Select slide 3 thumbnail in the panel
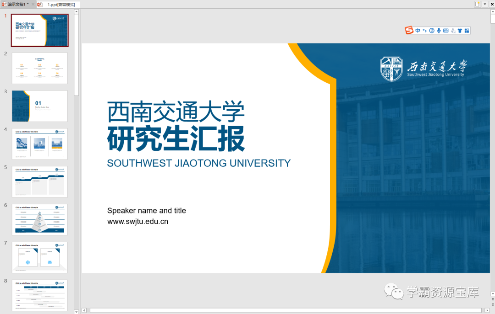495x314 pixels. click(39, 106)
